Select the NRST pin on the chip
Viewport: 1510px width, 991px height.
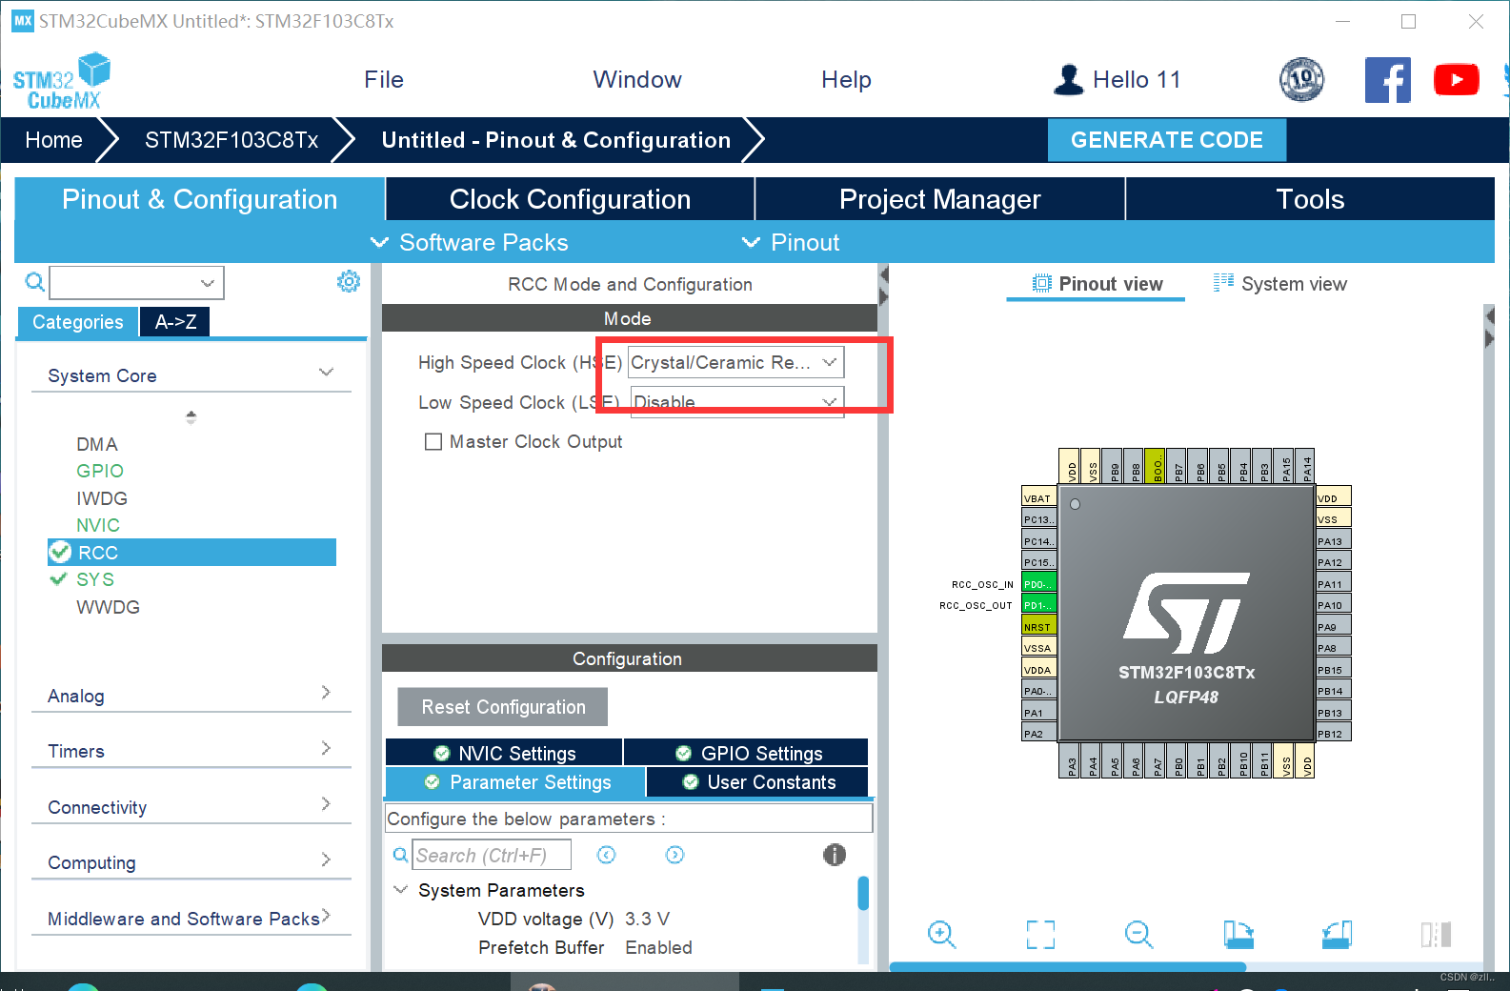1037,626
